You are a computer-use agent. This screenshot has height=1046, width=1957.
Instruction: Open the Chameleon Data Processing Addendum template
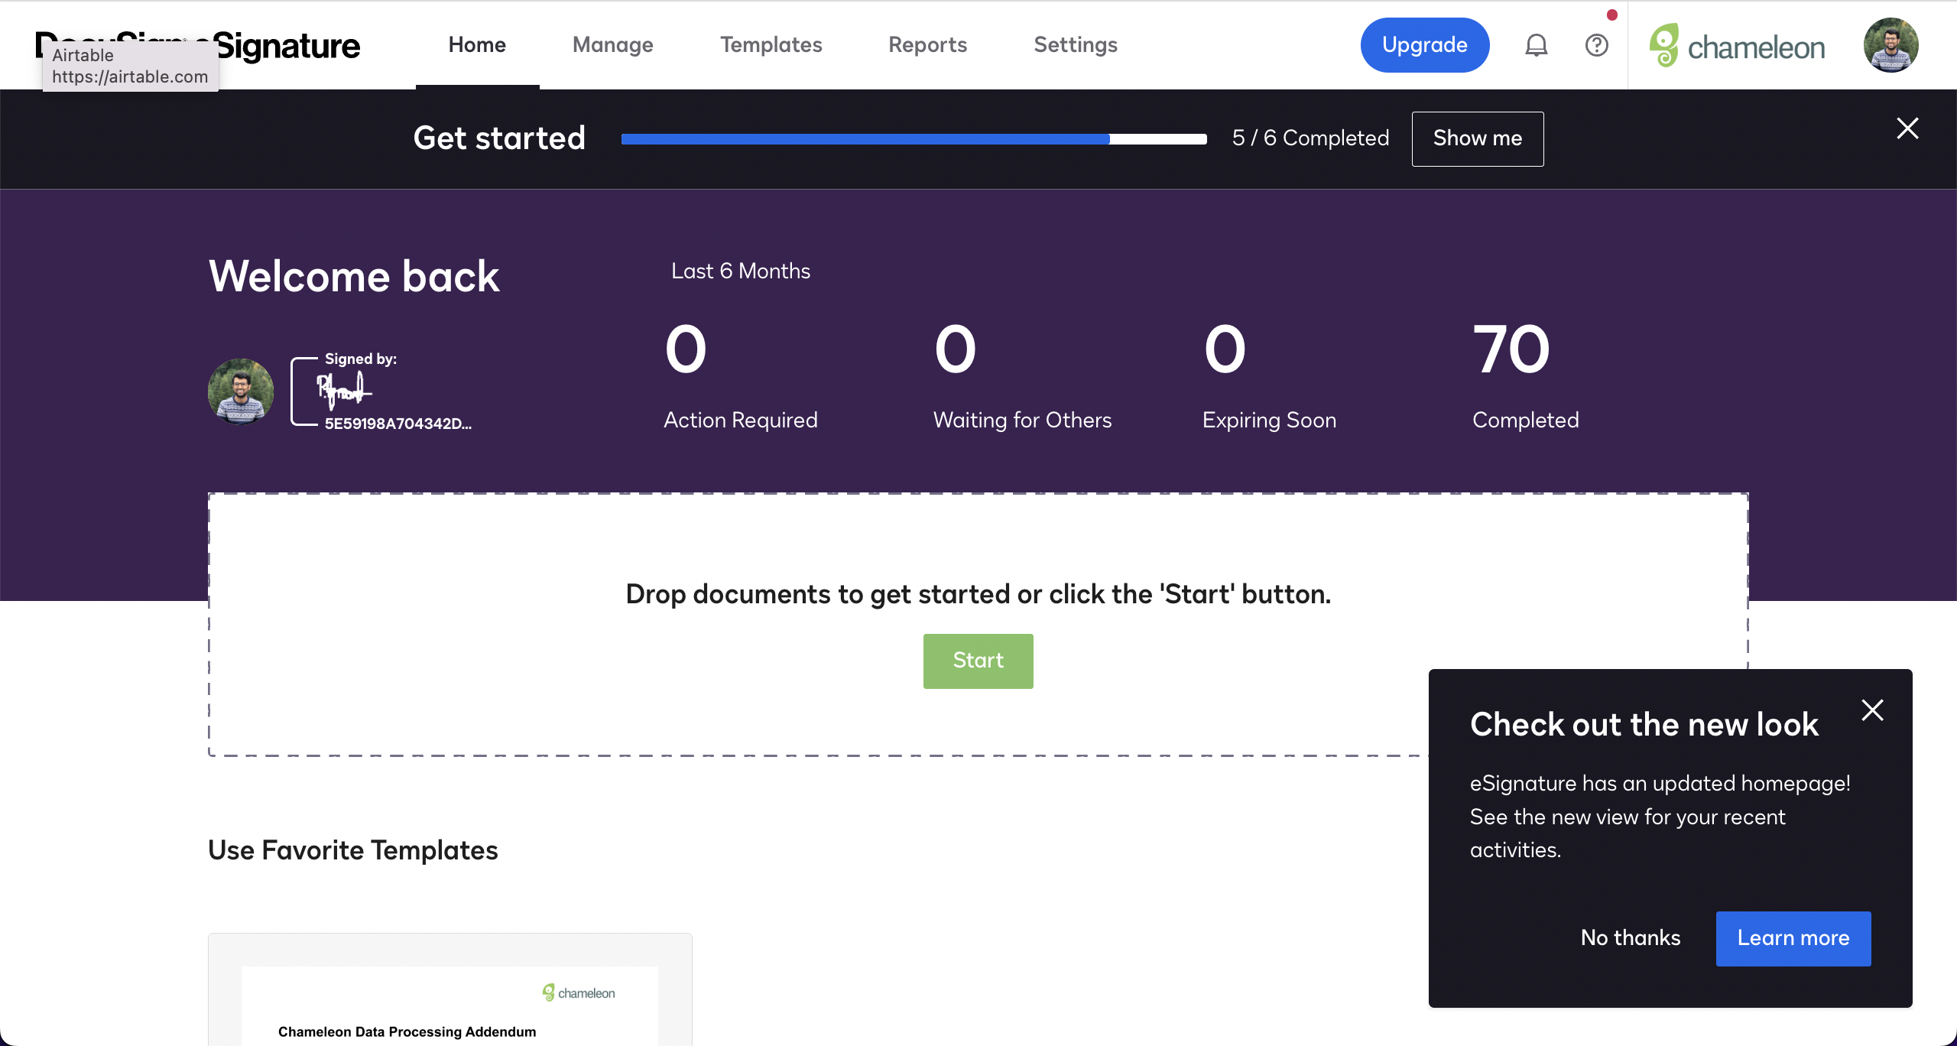tap(449, 989)
